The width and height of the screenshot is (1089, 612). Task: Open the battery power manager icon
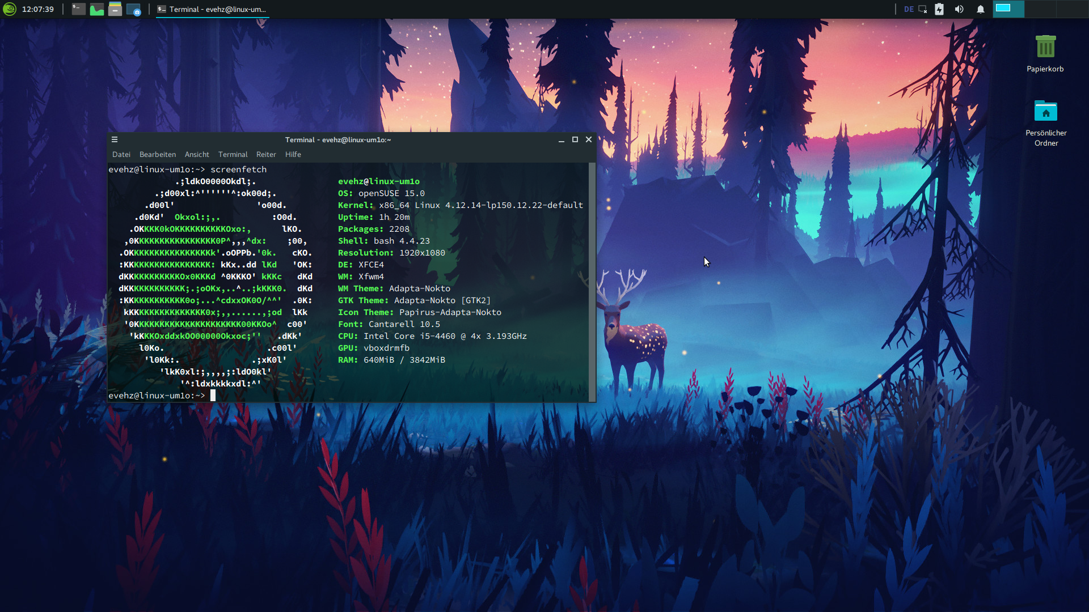click(939, 9)
